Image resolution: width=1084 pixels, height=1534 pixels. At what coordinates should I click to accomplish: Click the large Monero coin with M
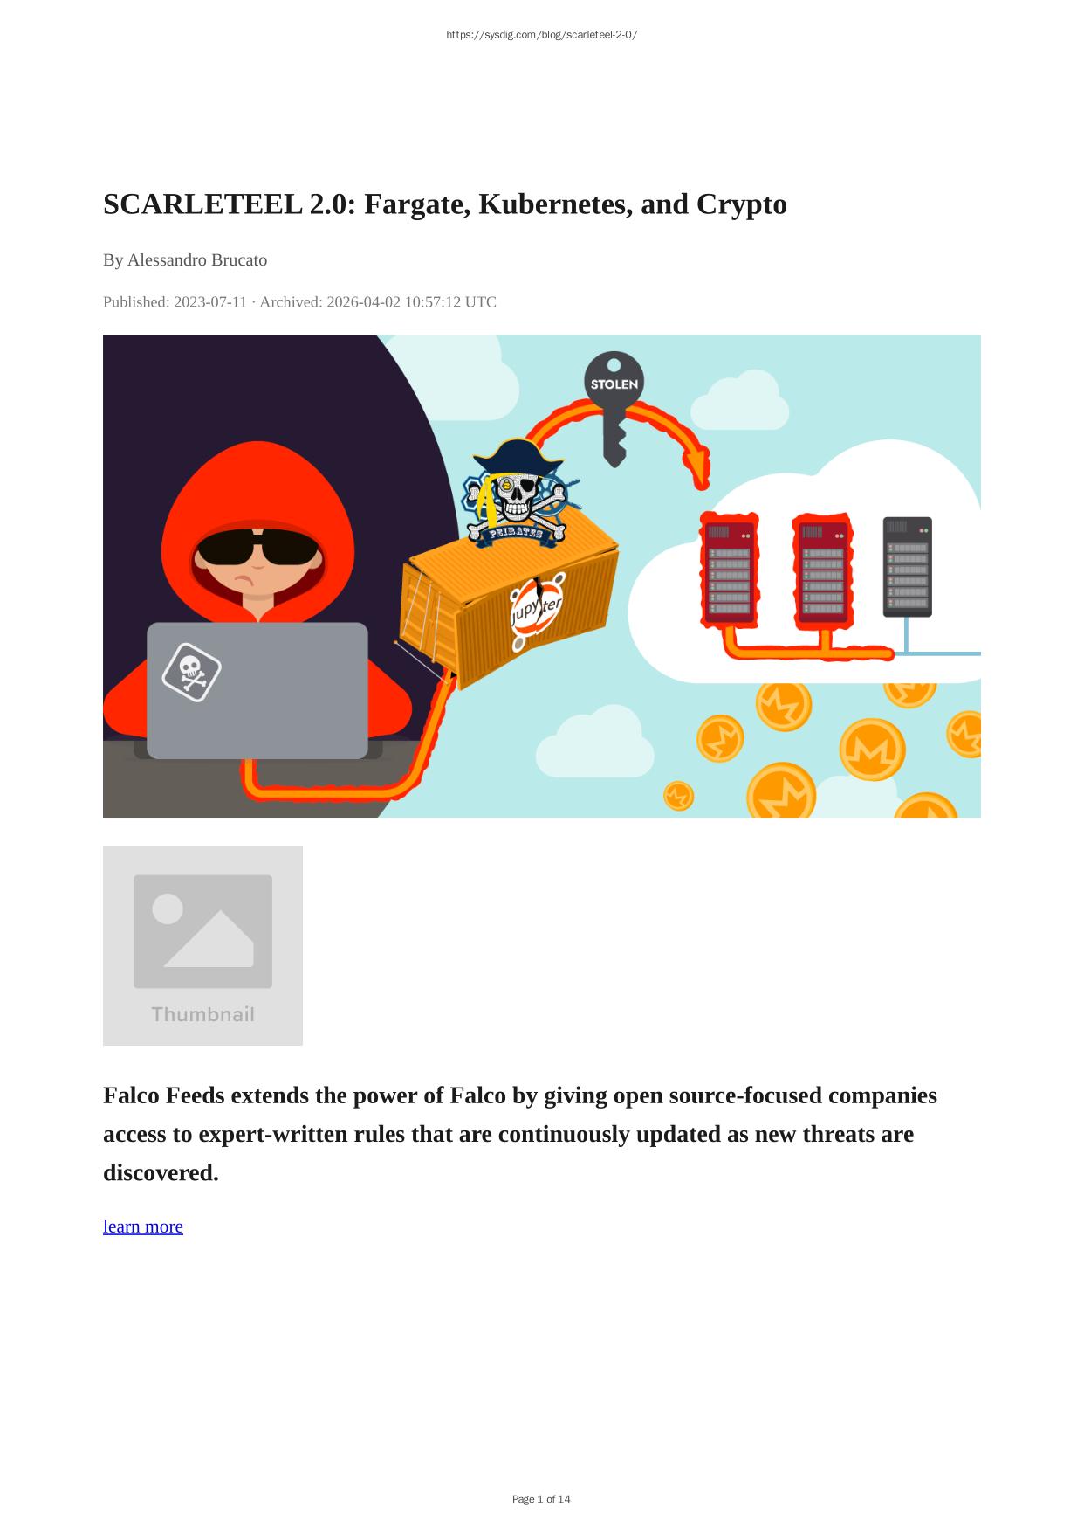tap(872, 750)
